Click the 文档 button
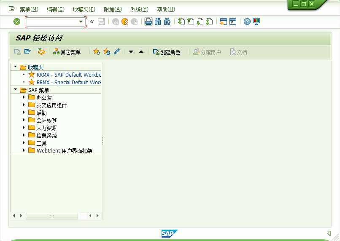 click(x=238, y=52)
